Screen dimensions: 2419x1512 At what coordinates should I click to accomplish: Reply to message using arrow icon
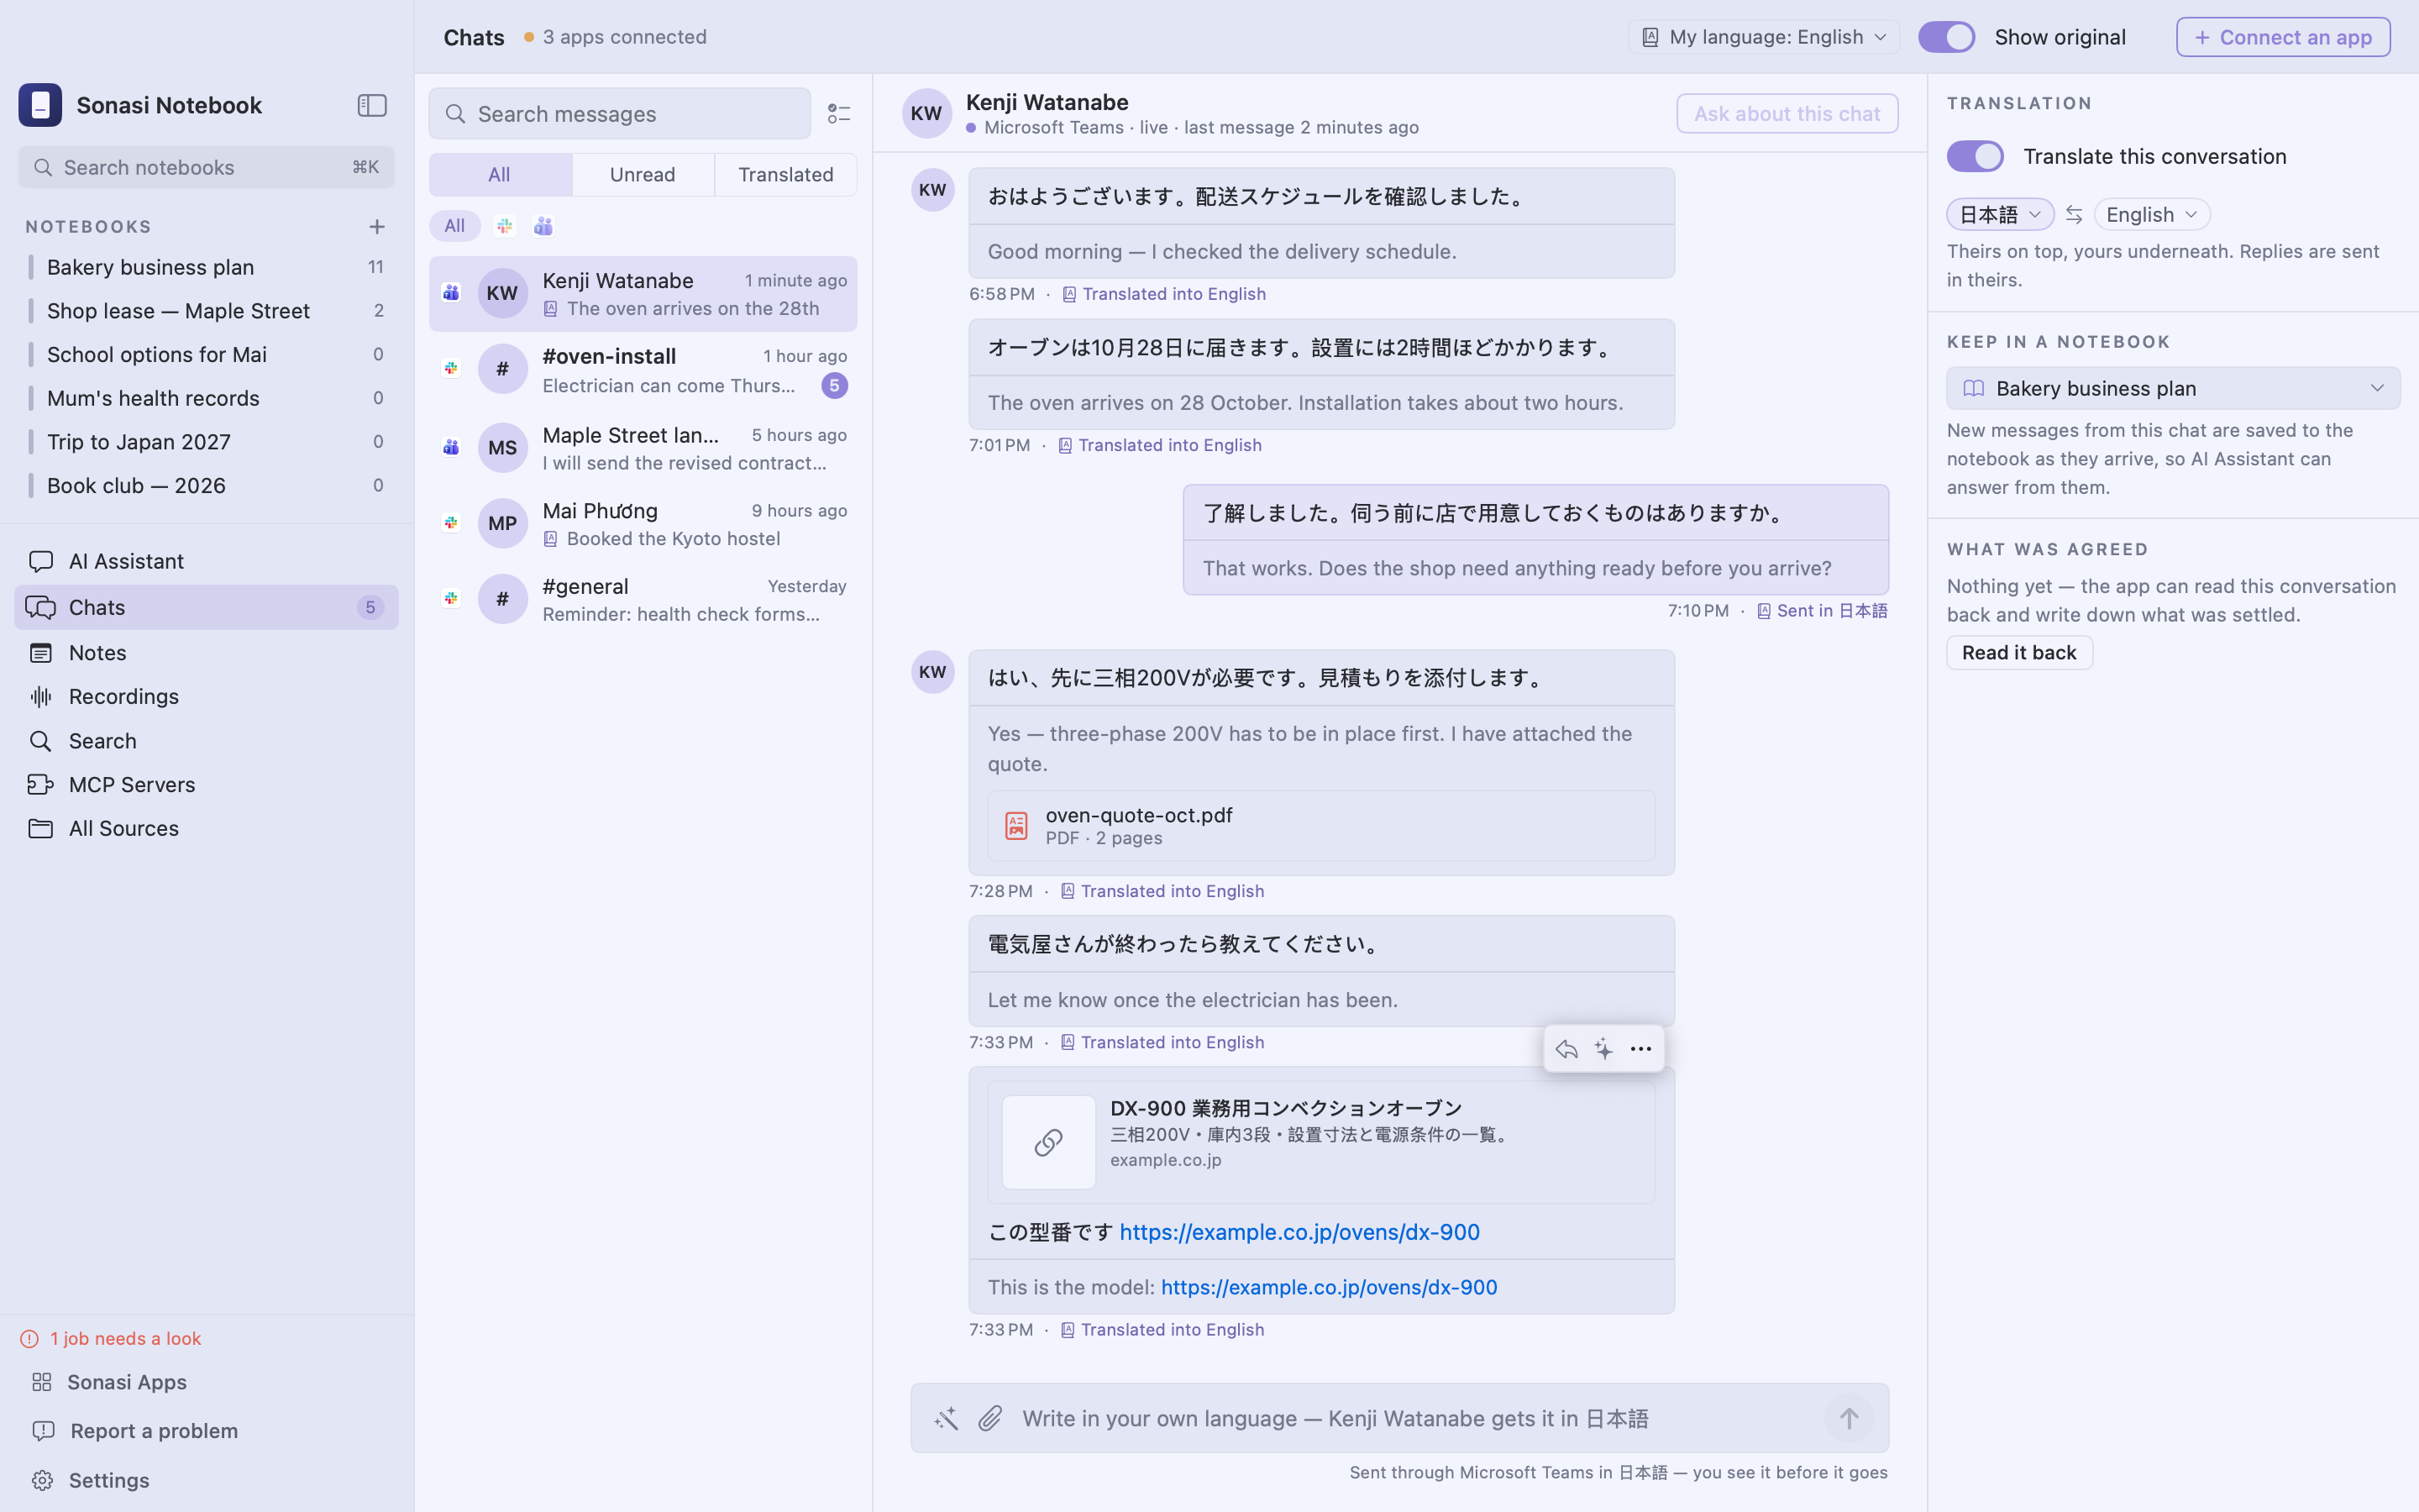coord(1566,1049)
